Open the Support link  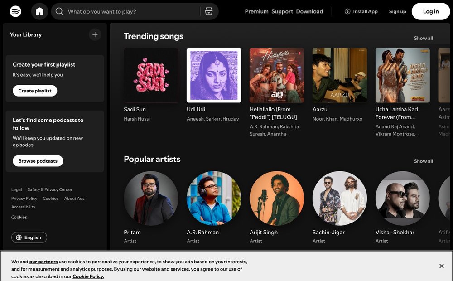coord(282,11)
